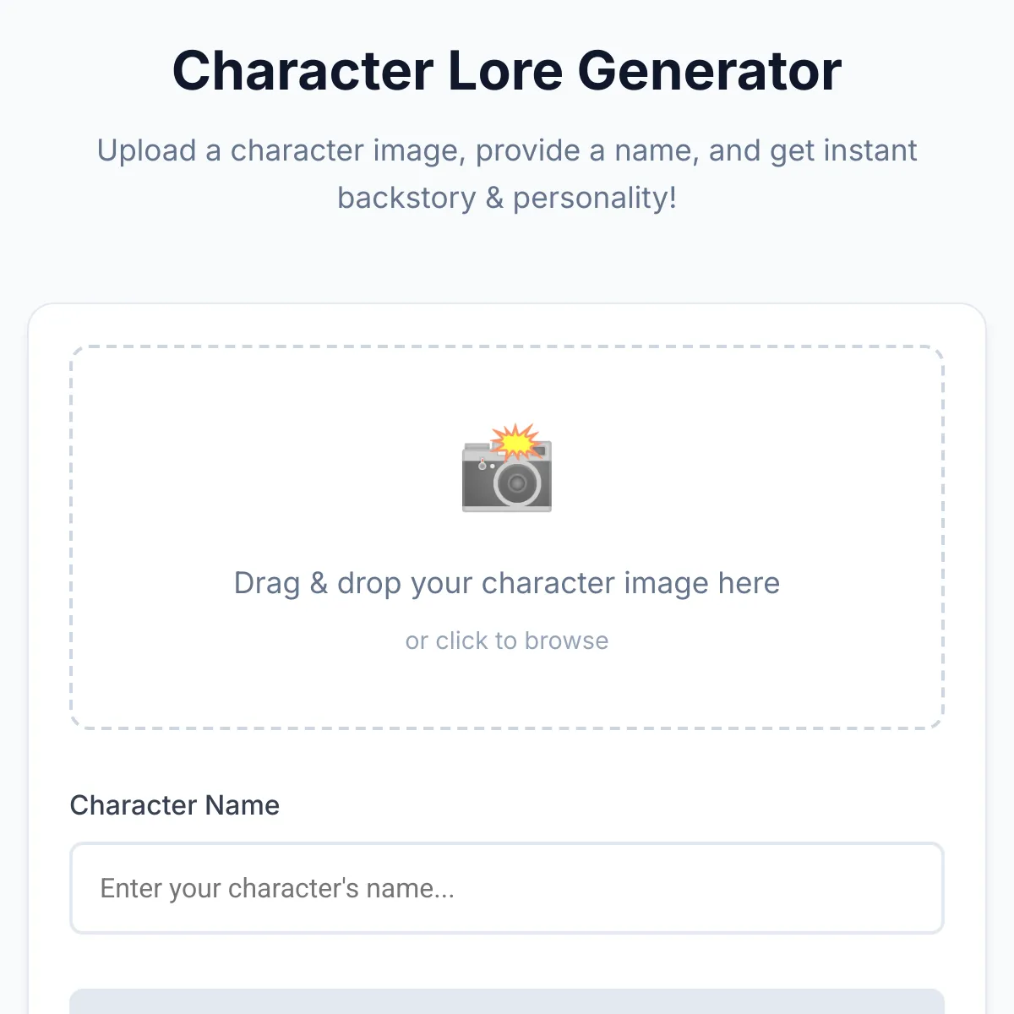This screenshot has height=1014, width=1014.
Task: Click the 'Character Lore Generator' page title
Action: click(x=507, y=73)
